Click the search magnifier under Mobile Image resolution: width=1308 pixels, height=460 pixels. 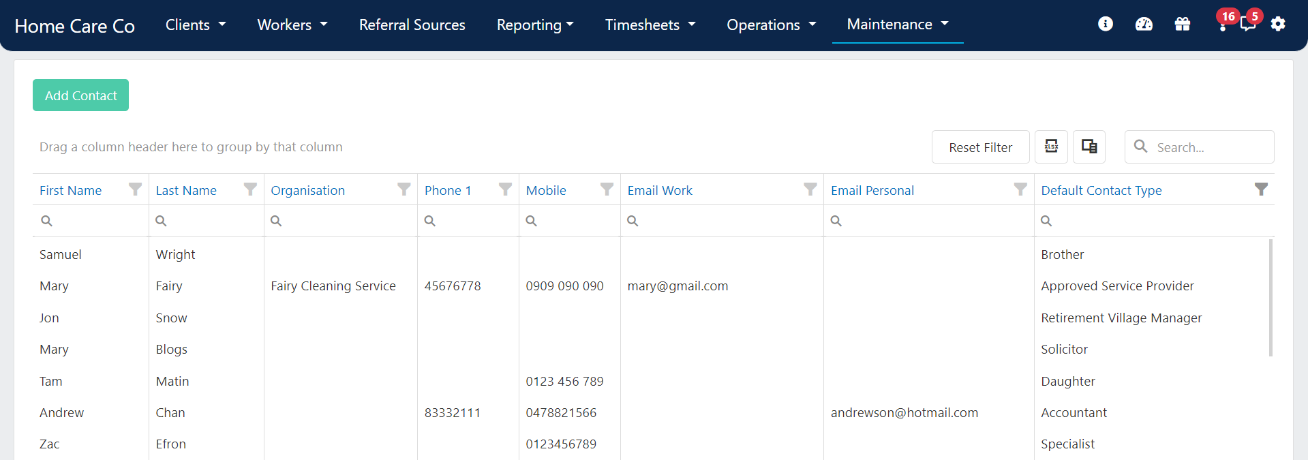532,221
